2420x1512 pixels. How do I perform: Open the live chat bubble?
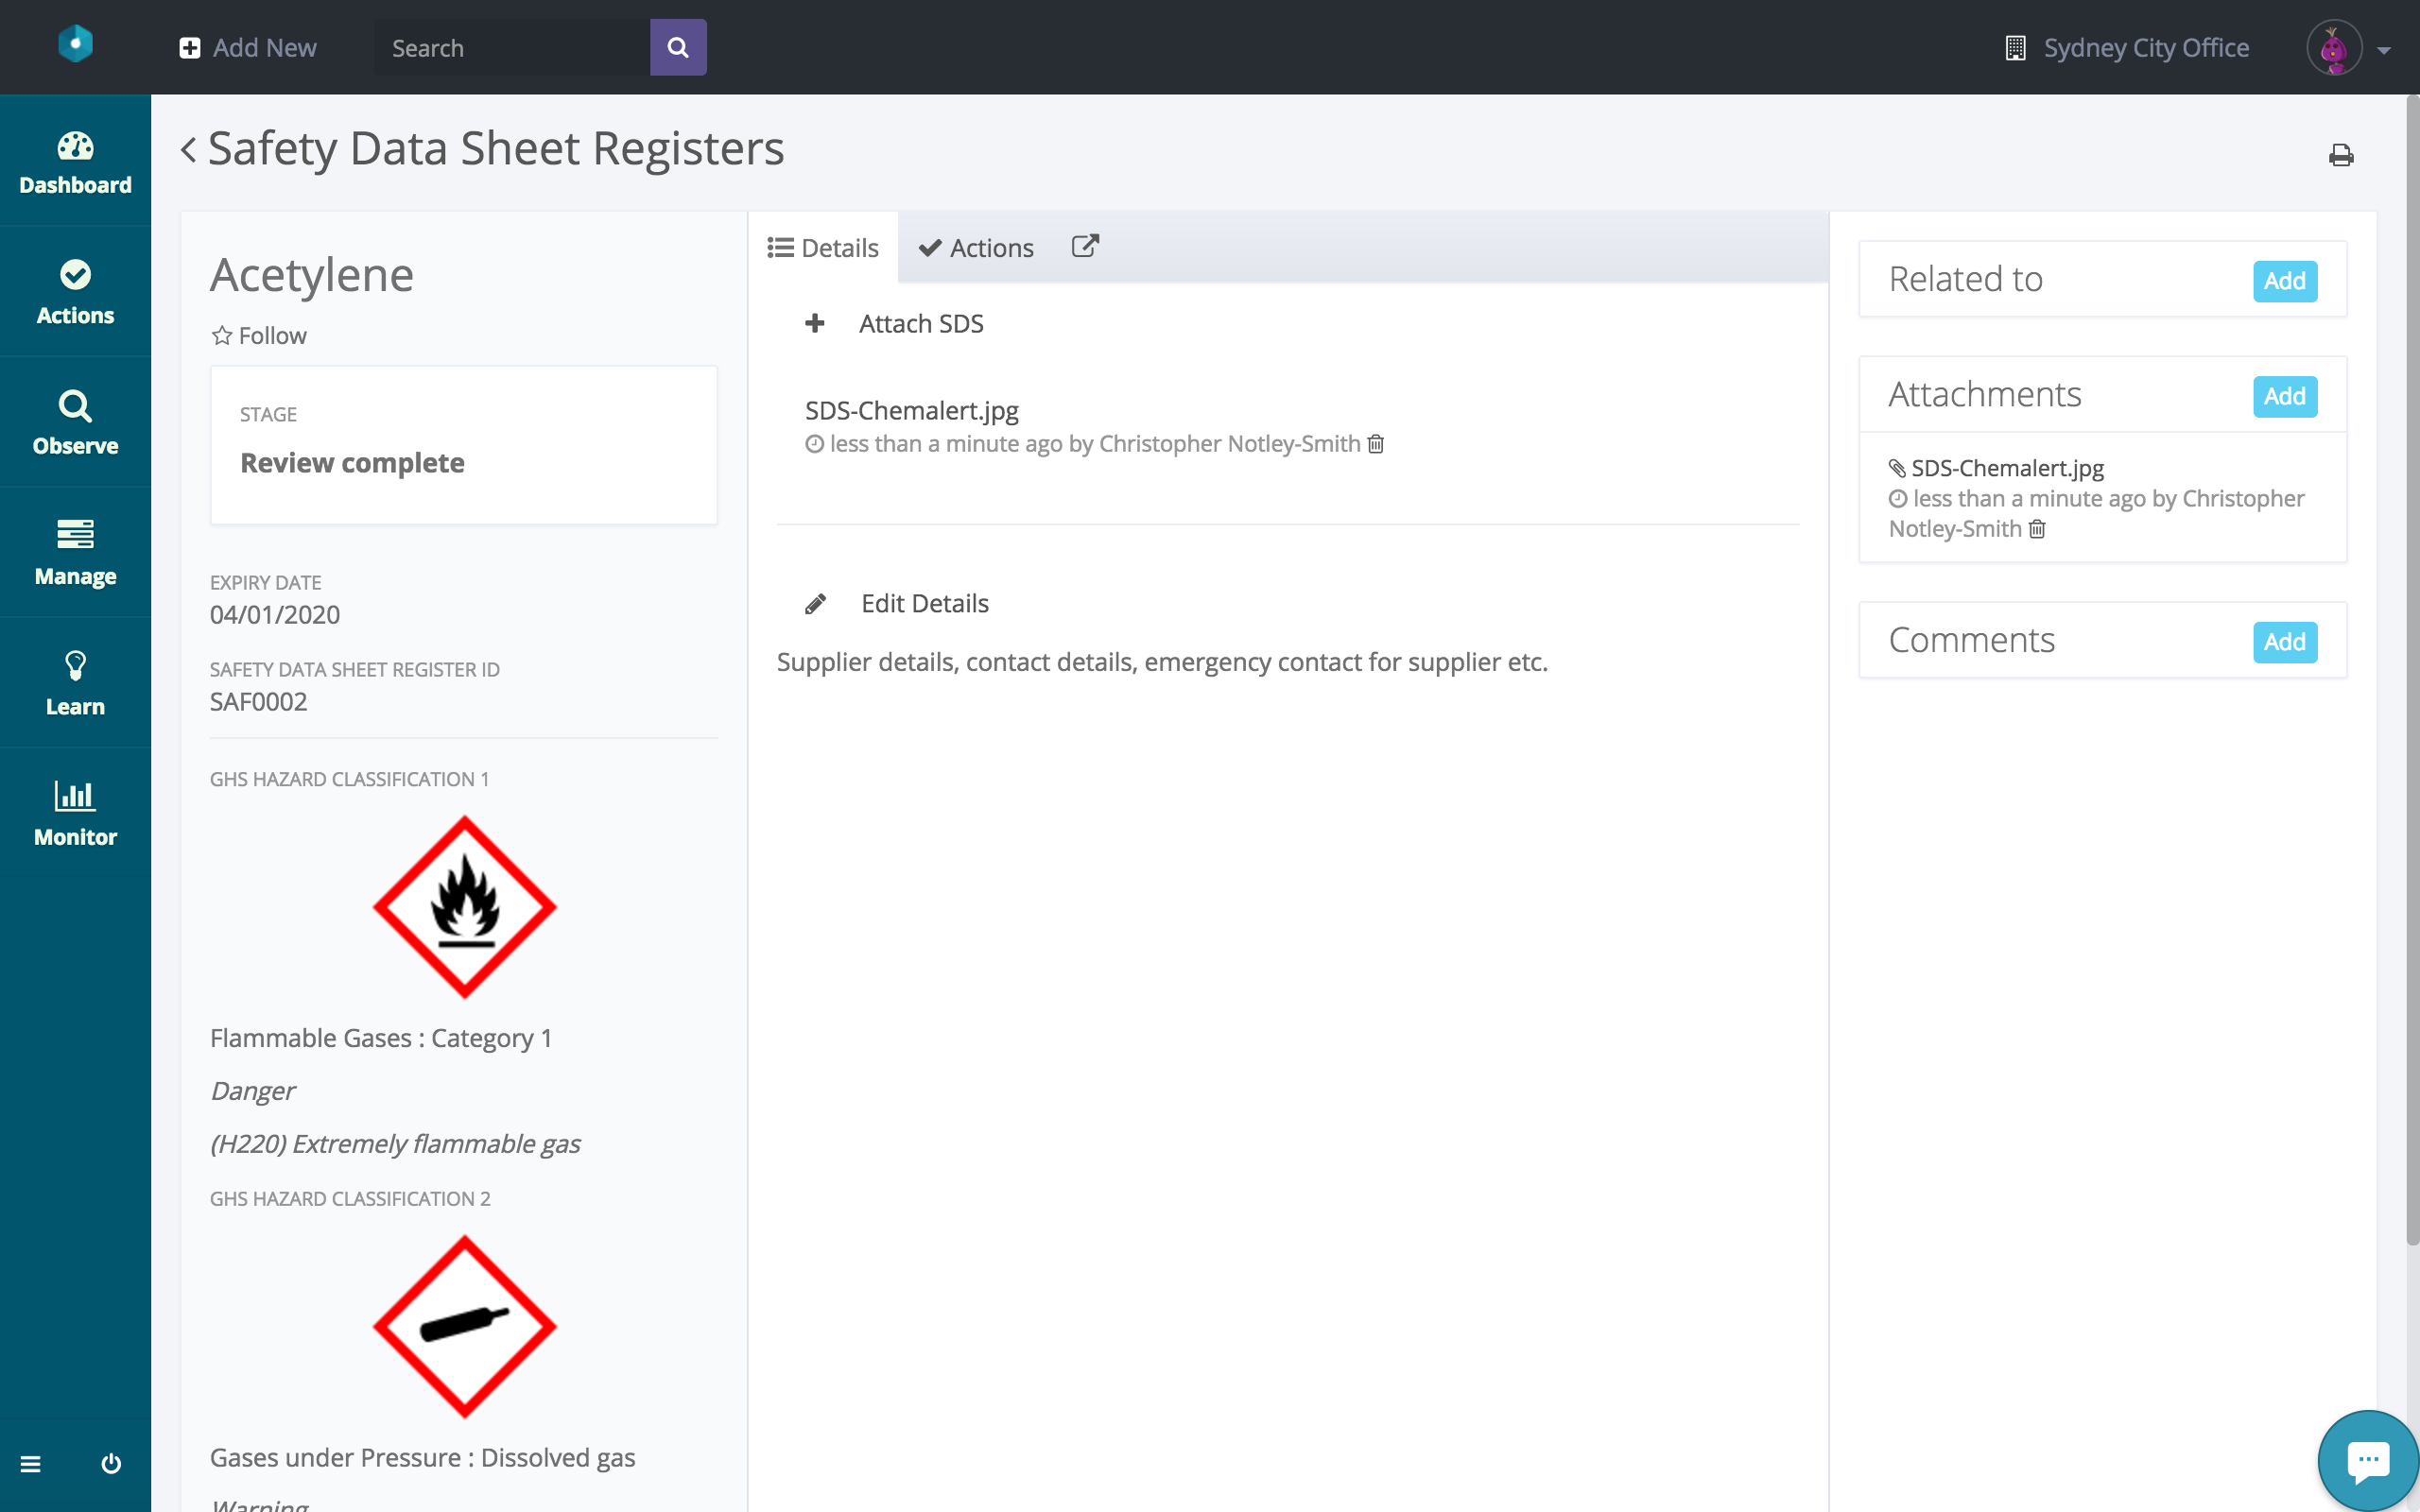2367,1461
